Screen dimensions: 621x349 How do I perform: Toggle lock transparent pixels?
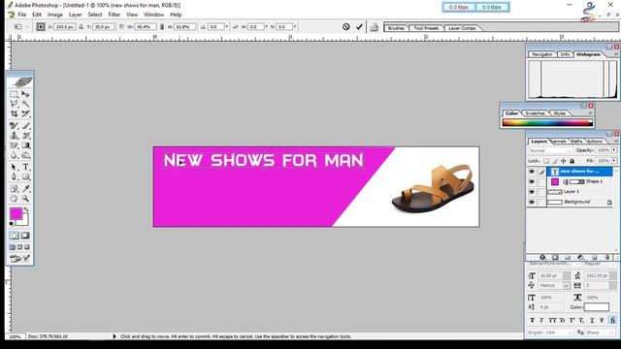[x=546, y=161]
